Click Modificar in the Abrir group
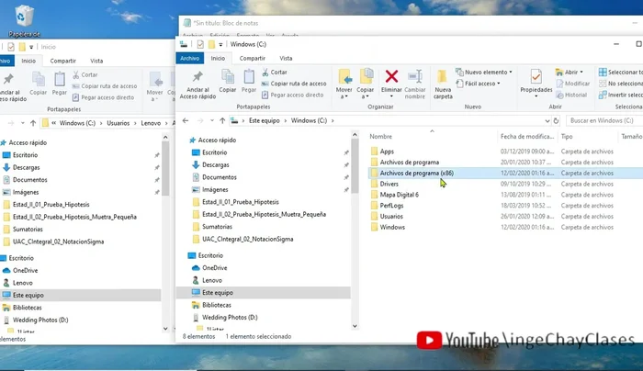The width and height of the screenshot is (643, 371). pyautogui.click(x=573, y=84)
